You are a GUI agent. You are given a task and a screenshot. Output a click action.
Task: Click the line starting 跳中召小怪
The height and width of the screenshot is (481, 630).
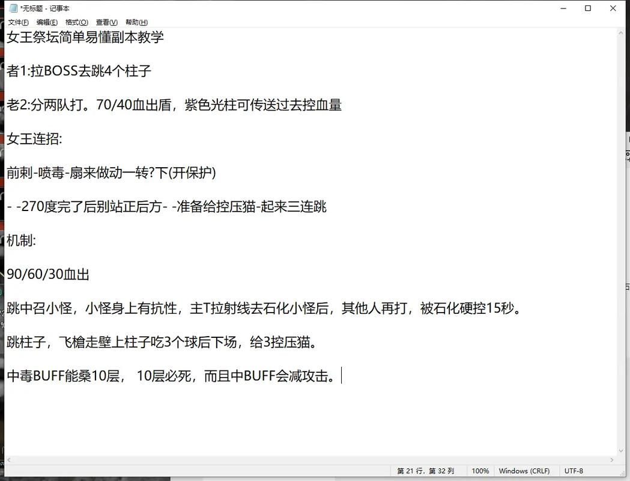(x=264, y=308)
